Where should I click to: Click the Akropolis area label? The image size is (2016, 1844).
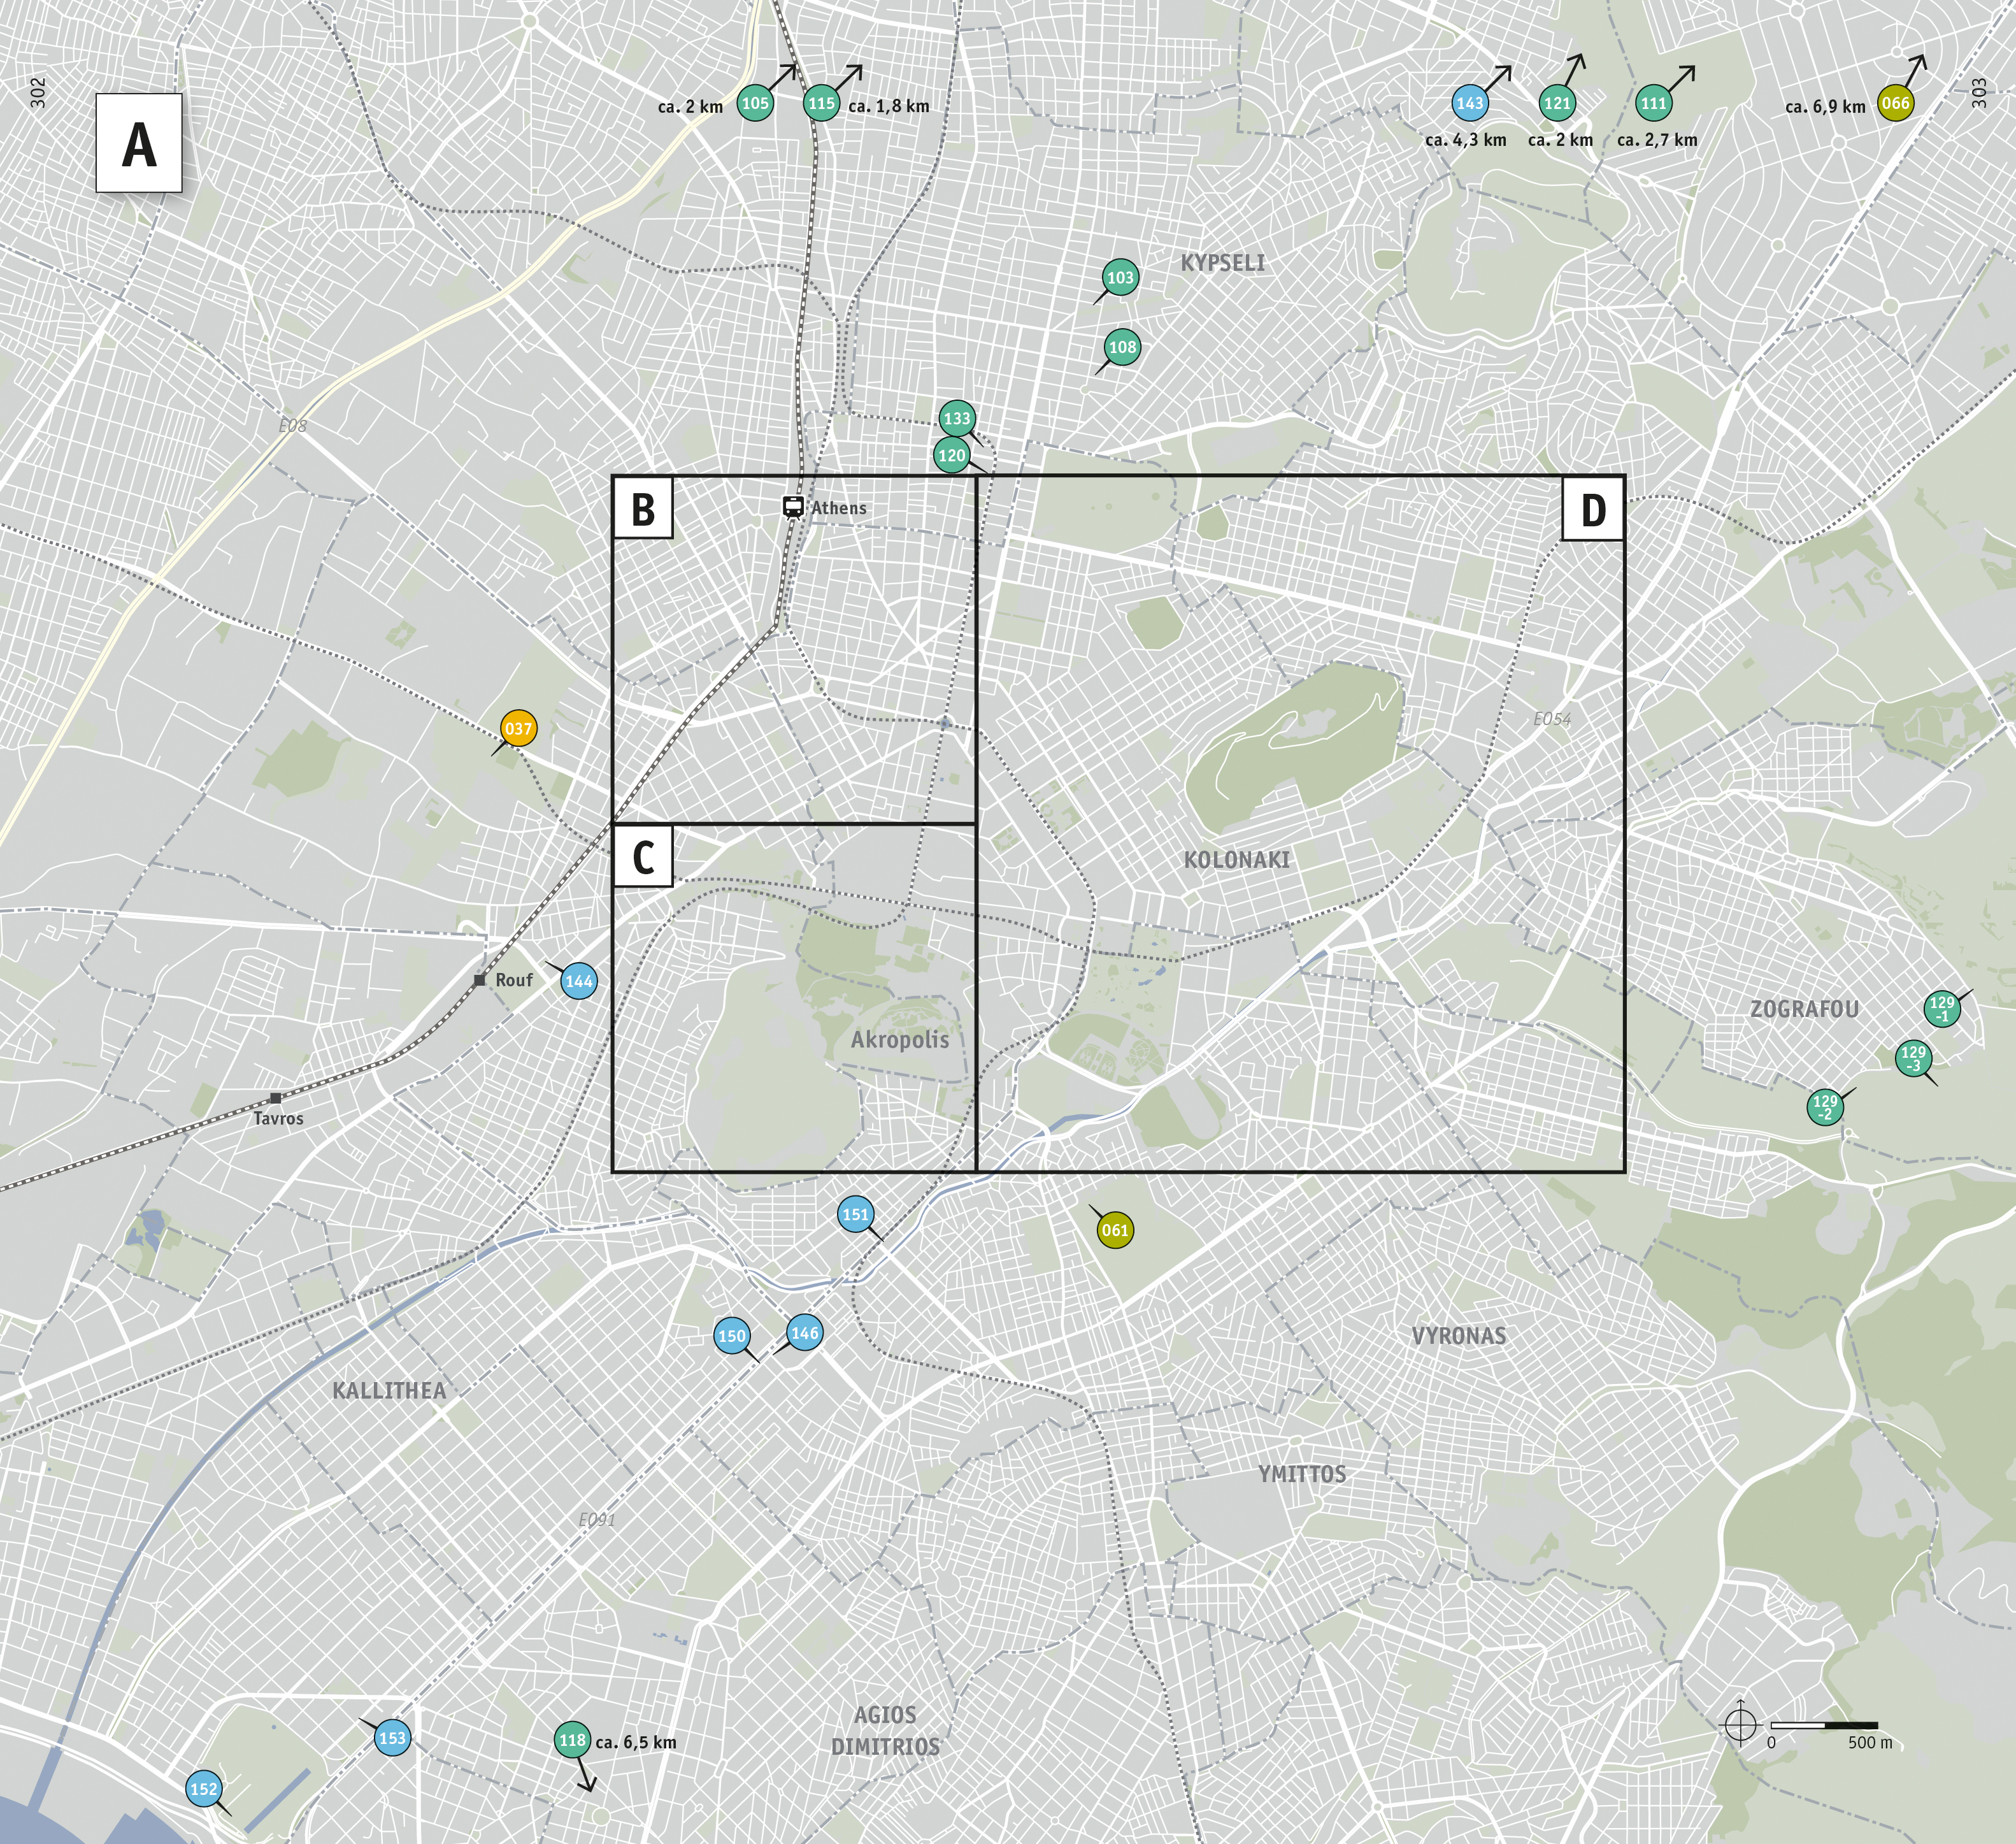[899, 1040]
